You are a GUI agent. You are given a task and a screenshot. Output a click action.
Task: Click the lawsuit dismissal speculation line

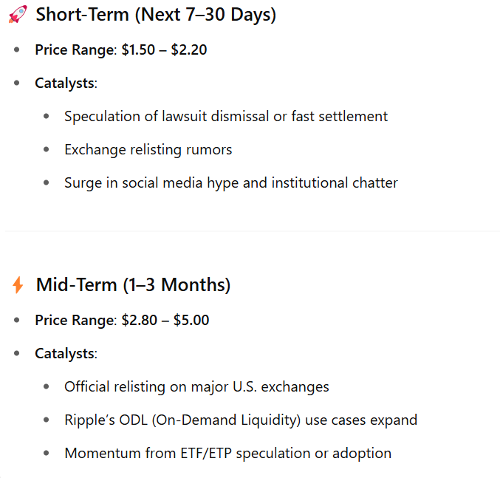tap(225, 116)
